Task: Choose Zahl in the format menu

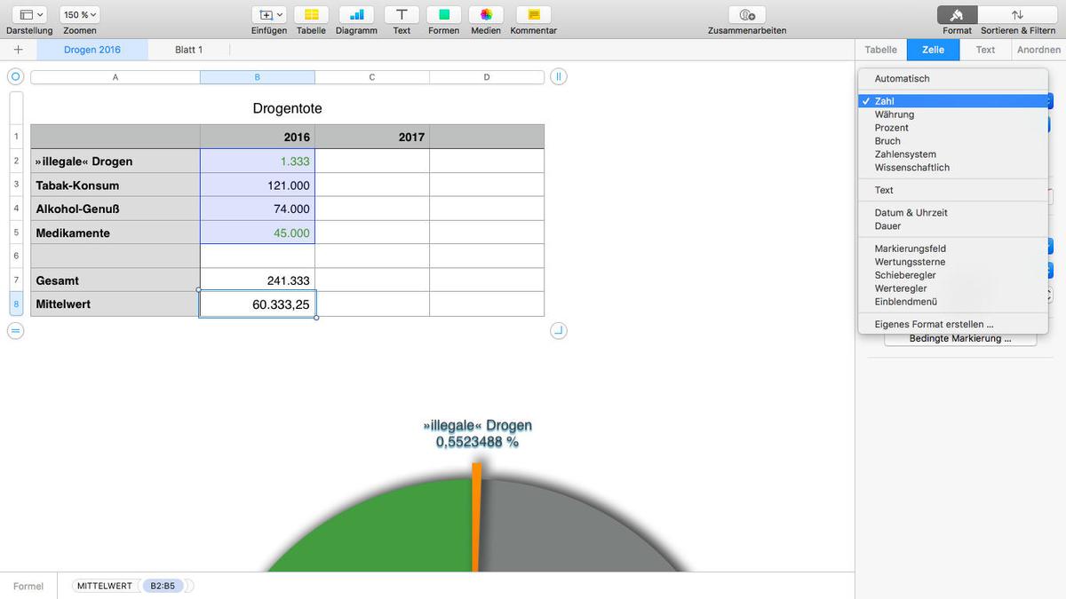Action: (953, 101)
